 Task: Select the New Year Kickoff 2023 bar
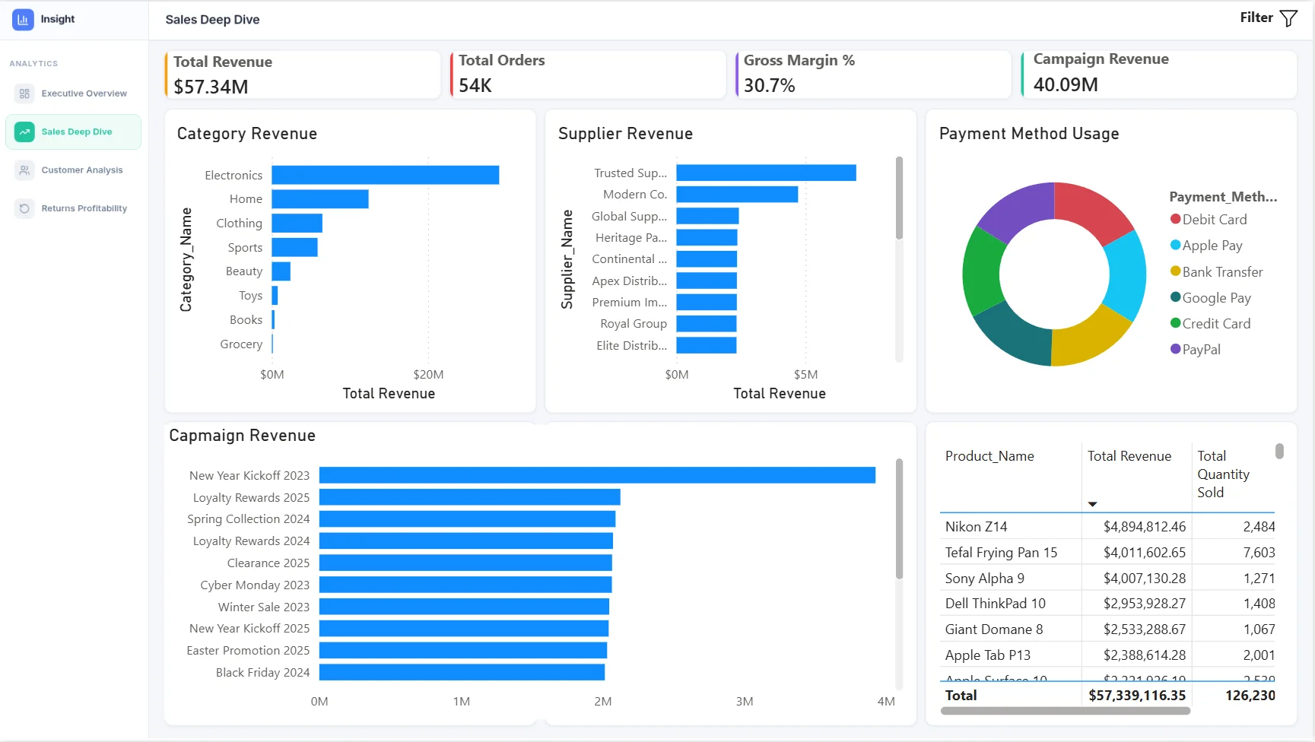point(597,475)
